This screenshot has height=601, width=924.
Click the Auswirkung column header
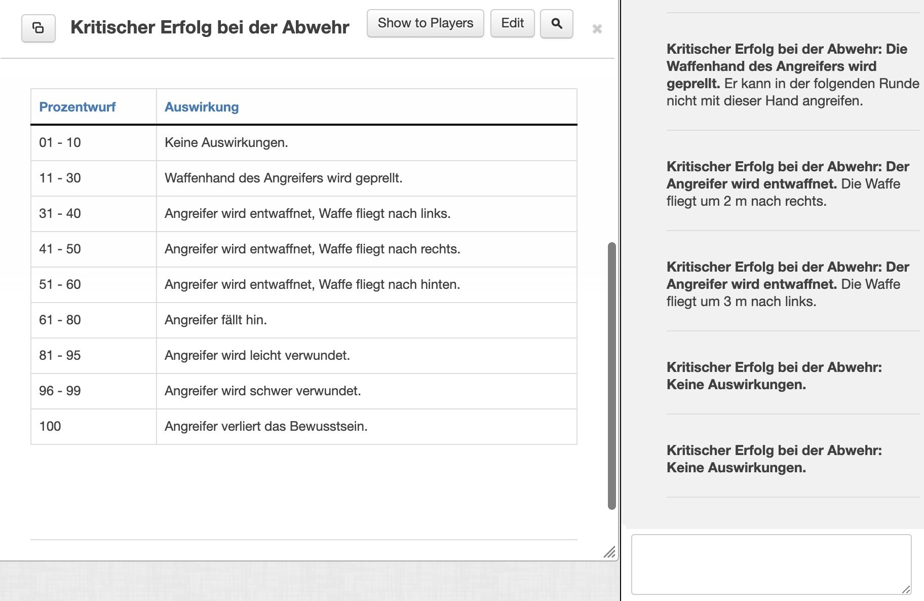[202, 107]
